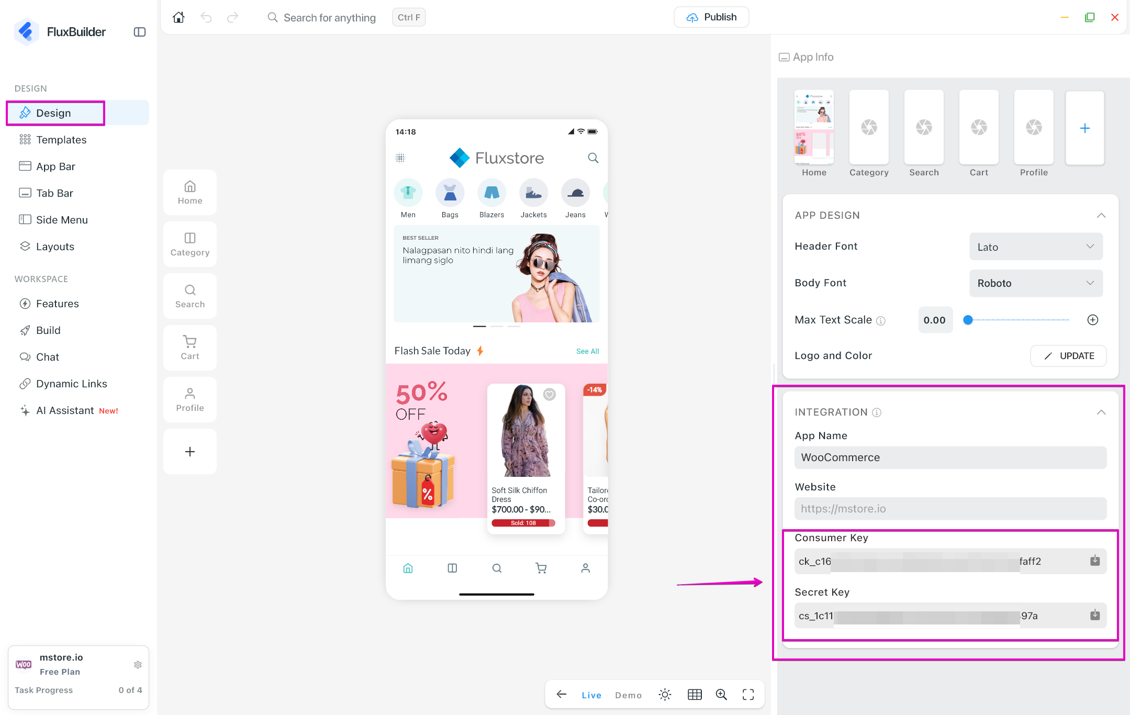
Task: Click the undo arrow icon
Action: coord(206,17)
